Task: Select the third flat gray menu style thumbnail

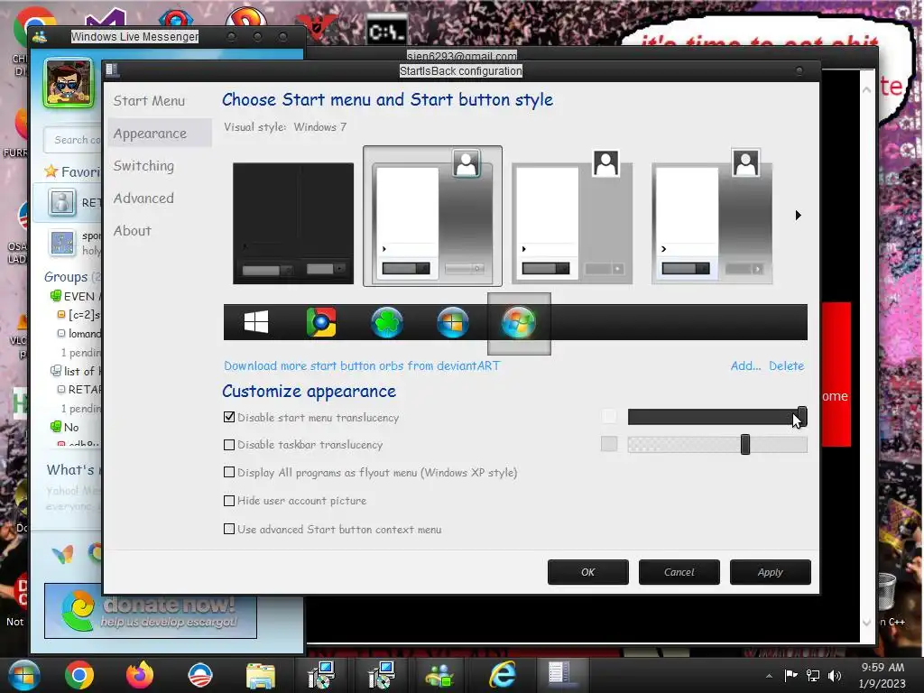Action: point(572,217)
